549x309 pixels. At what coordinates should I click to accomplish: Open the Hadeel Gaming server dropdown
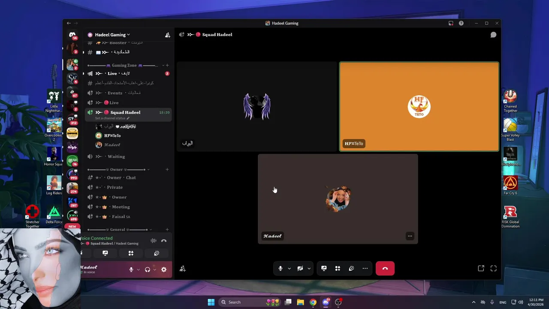pos(112,35)
